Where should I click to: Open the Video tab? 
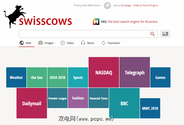67,43
